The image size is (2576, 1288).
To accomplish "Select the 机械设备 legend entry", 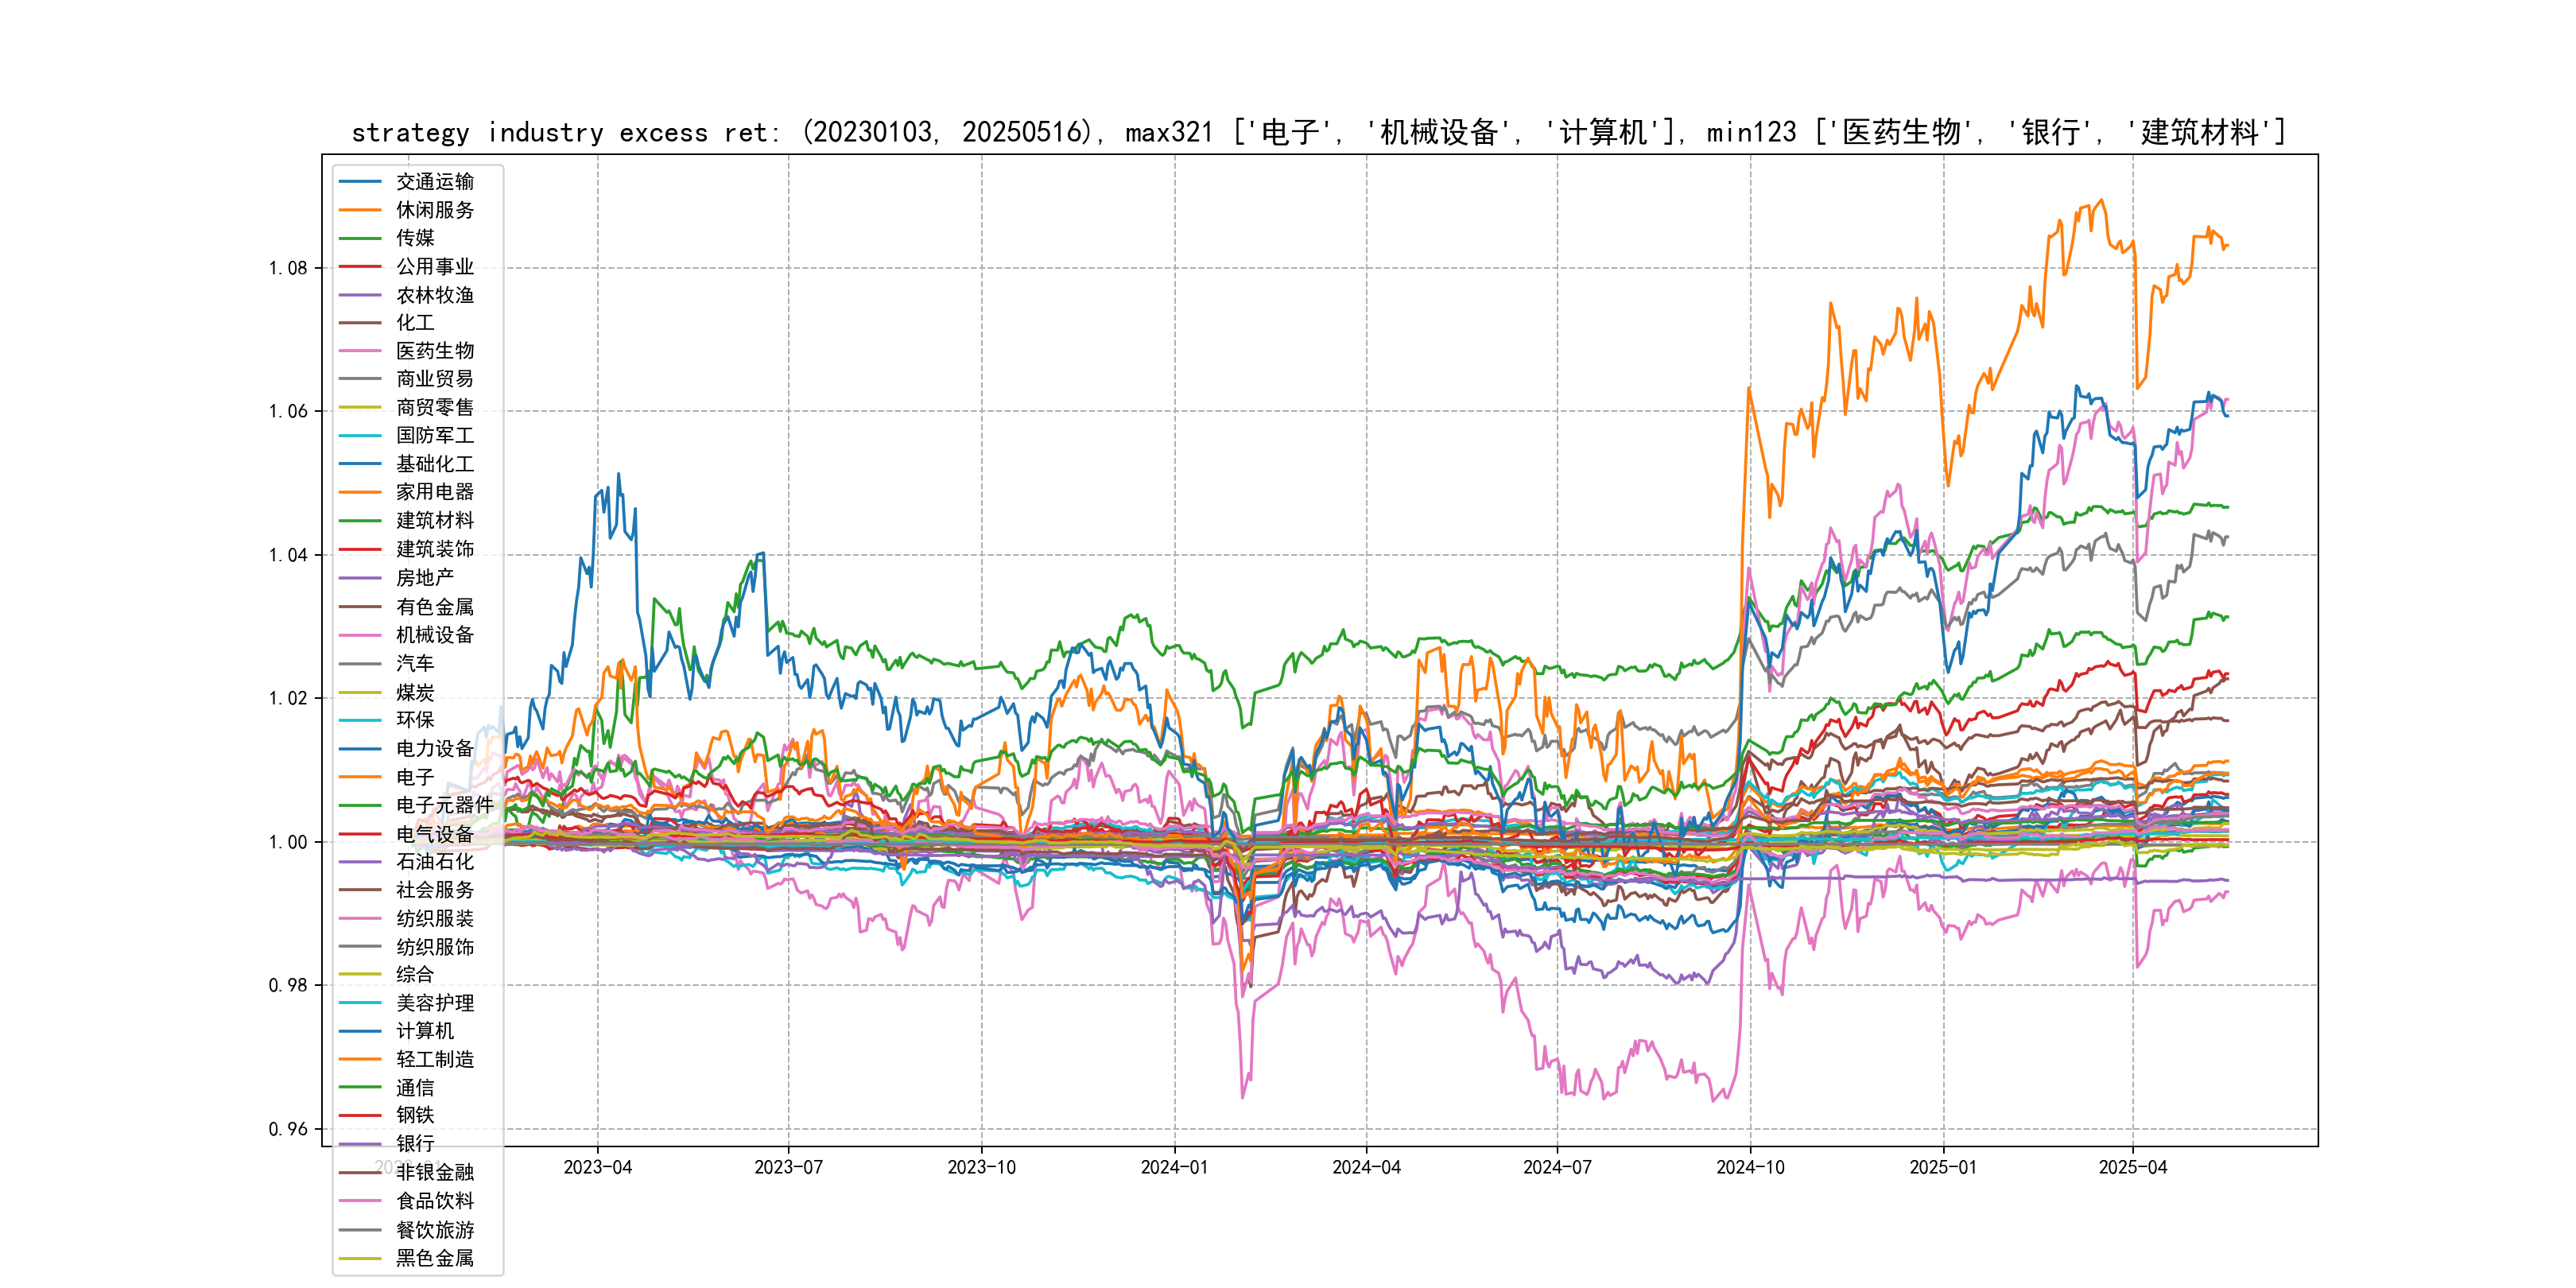I will click(434, 635).
